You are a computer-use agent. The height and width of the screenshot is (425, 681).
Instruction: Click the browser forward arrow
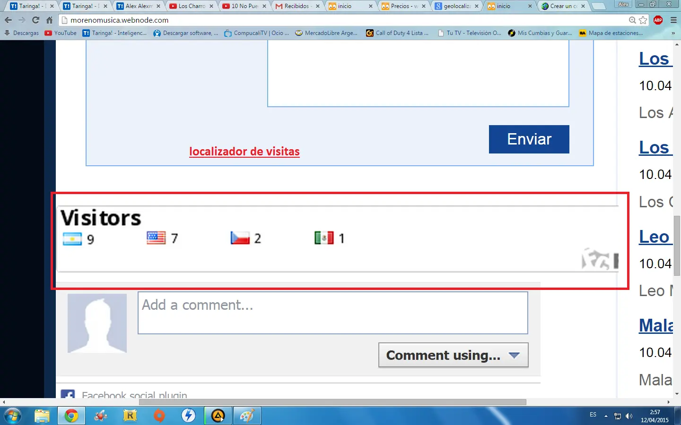click(22, 20)
